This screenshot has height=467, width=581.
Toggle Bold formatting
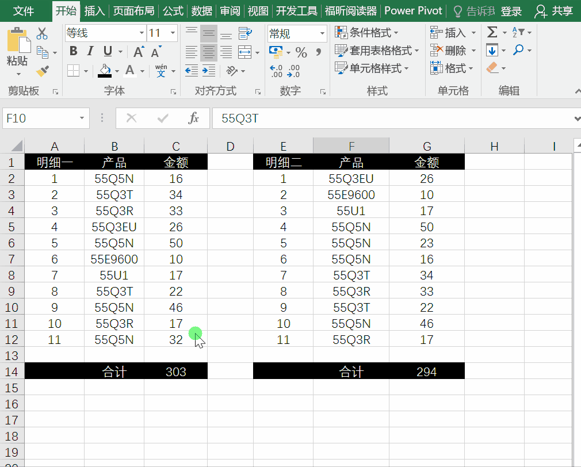click(x=74, y=51)
